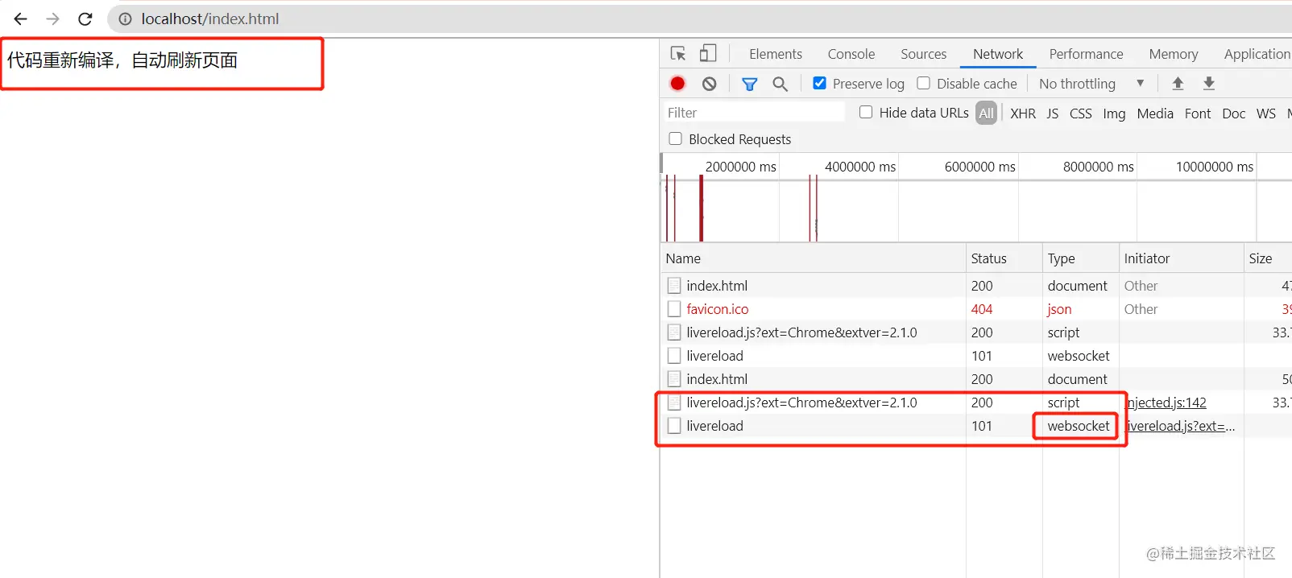The height and width of the screenshot is (578, 1292).
Task: Sort requests by Initiator column header
Action: [1181, 258]
